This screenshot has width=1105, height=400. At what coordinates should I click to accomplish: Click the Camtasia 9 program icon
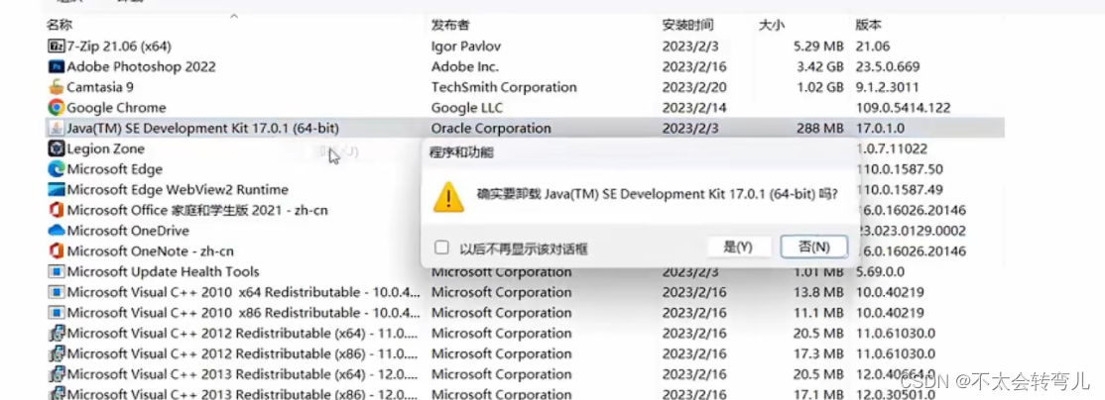coord(56,87)
